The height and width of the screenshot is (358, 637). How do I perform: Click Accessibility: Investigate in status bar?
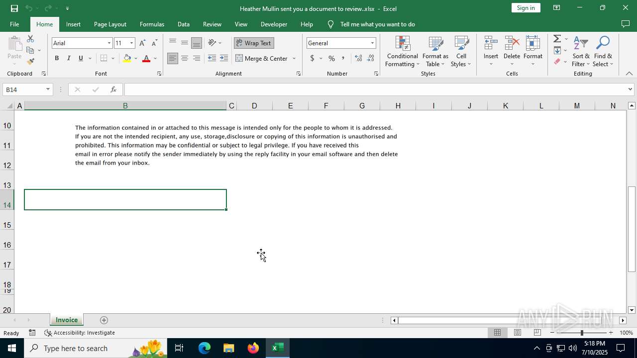pyautogui.click(x=80, y=333)
